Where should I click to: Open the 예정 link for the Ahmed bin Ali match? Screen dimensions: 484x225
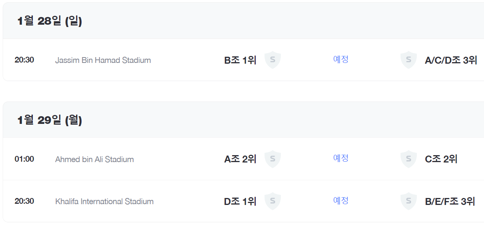pyautogui.click(x=341, y=158)
